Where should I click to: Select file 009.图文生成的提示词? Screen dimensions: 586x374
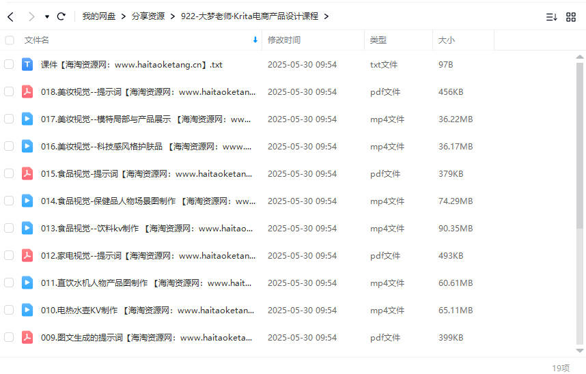146,337
